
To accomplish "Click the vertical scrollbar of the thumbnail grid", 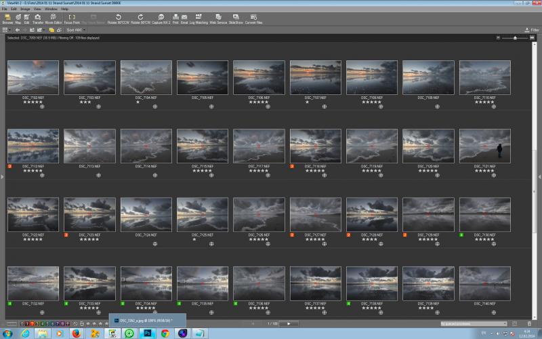I will point(535,180).
